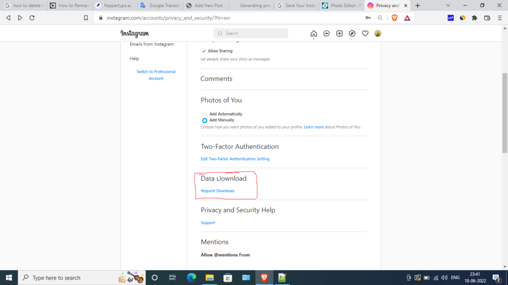This screenshot has height=285, width=508.
Task: Switch to Add New Post tab
Action: [206, 5]
